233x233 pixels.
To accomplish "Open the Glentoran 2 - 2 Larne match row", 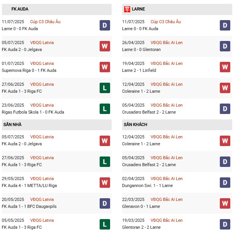I will 141,227.
